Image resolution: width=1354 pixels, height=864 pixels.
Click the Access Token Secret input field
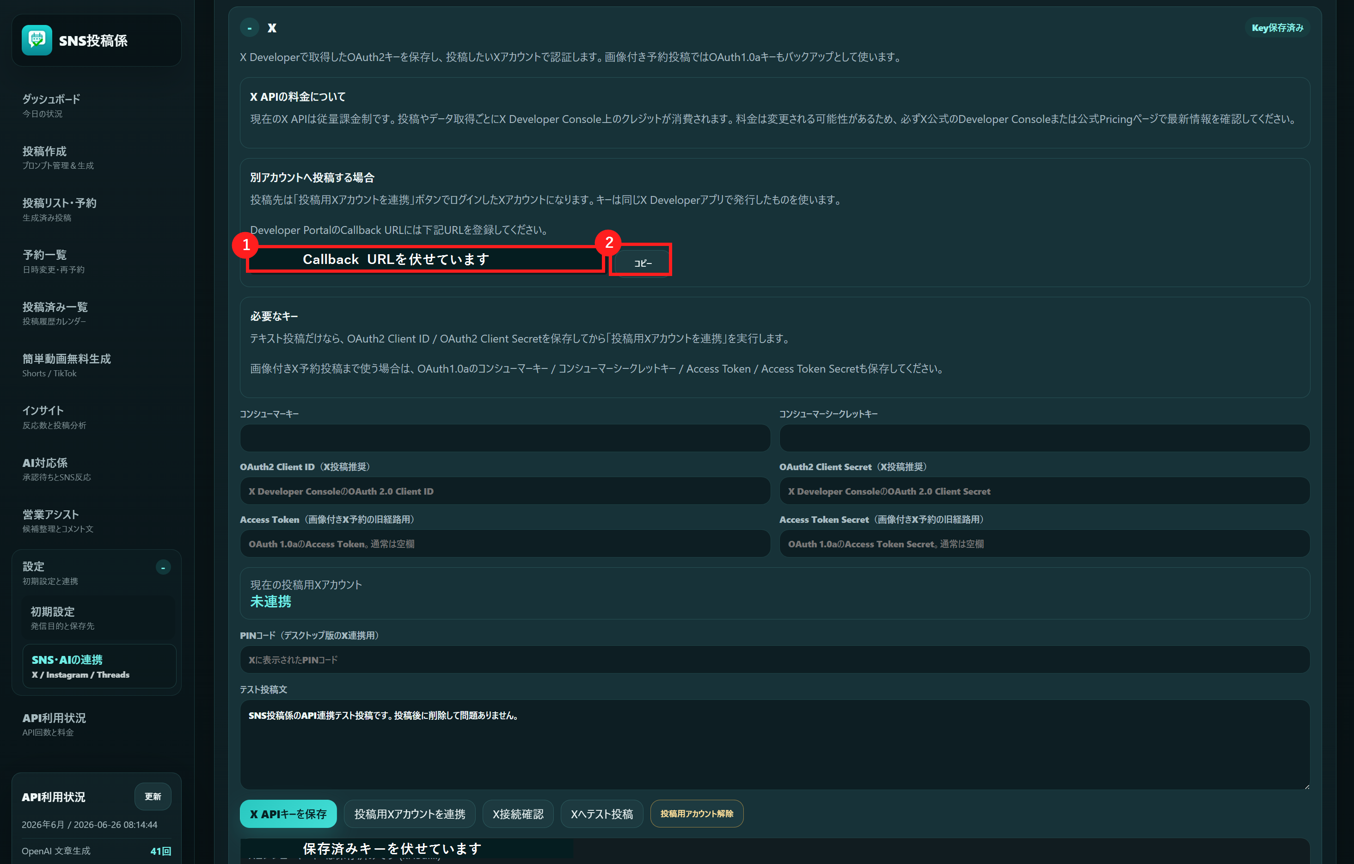(1044, 544)
